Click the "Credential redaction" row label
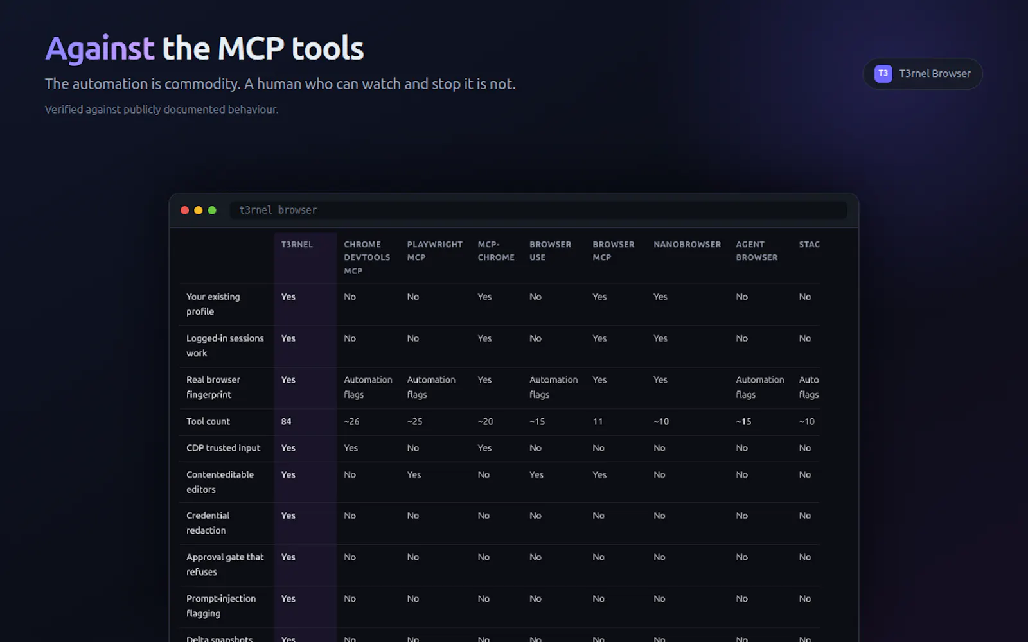Viewport: 1028px width, 642px height. tap(208, 523)
